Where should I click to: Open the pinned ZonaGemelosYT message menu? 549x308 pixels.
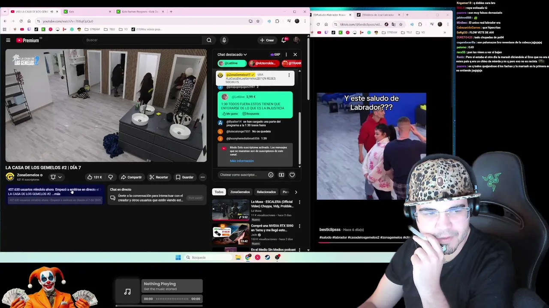(x=289, y=75)
